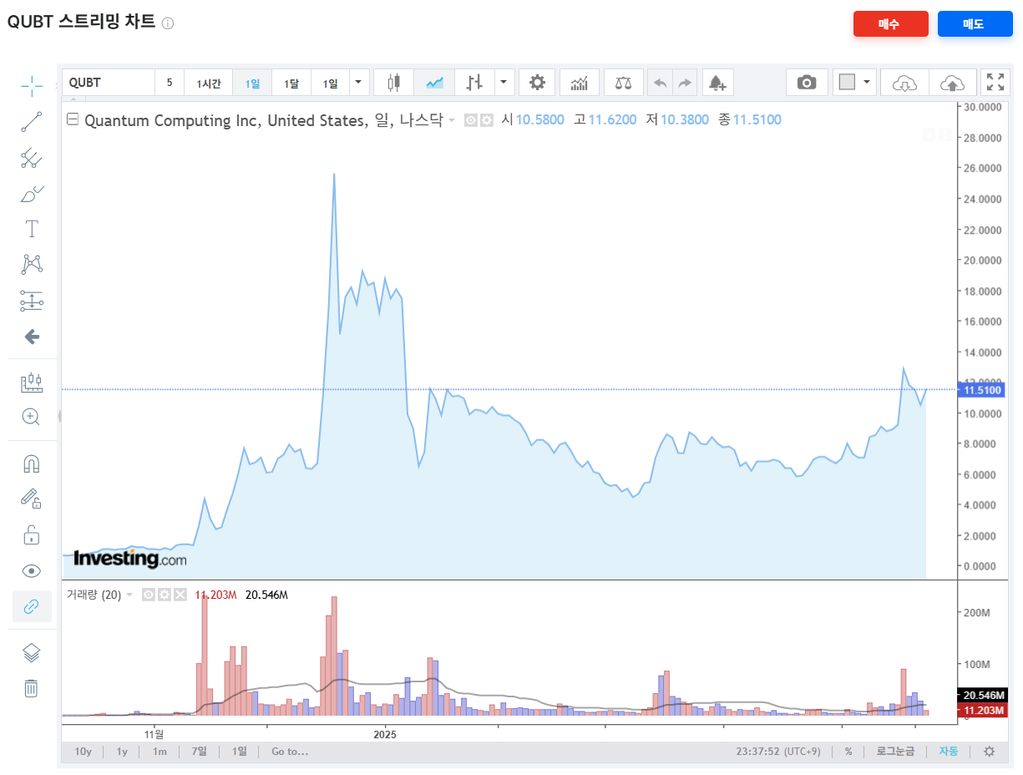The image size is (1023, 775).
Task: Click the 11.5100 current price label
Action: coord(982,390)
